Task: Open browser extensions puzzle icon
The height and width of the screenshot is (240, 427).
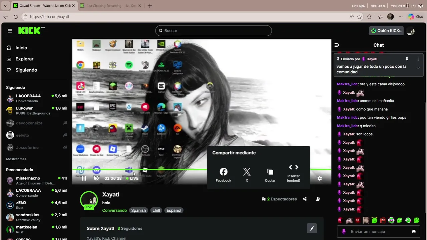Action: tap(369, 17)
